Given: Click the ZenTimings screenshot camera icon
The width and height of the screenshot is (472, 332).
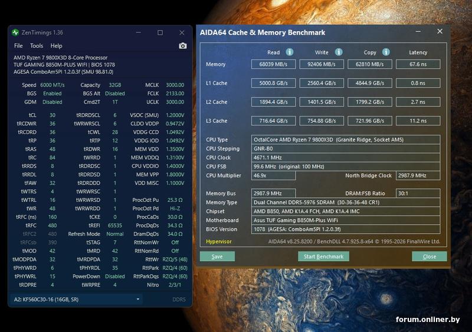Looking at the screenshot, I should pyautogui.click(x=183, y=46).
